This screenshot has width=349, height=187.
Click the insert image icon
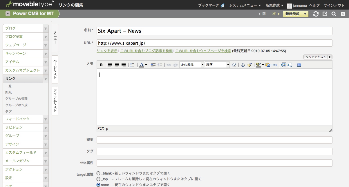[x=283, y=65]
